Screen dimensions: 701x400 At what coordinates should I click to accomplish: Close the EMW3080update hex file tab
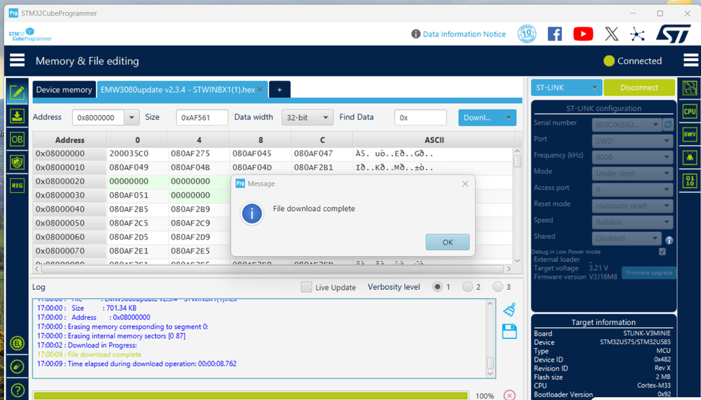click(x=260, y=90)
